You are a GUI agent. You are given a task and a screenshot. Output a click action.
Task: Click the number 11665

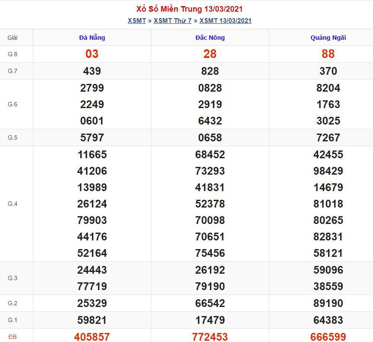click(x=92, y=154)
